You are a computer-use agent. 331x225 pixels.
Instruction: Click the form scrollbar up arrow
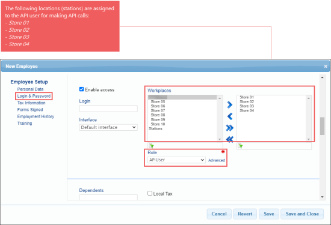322,77
